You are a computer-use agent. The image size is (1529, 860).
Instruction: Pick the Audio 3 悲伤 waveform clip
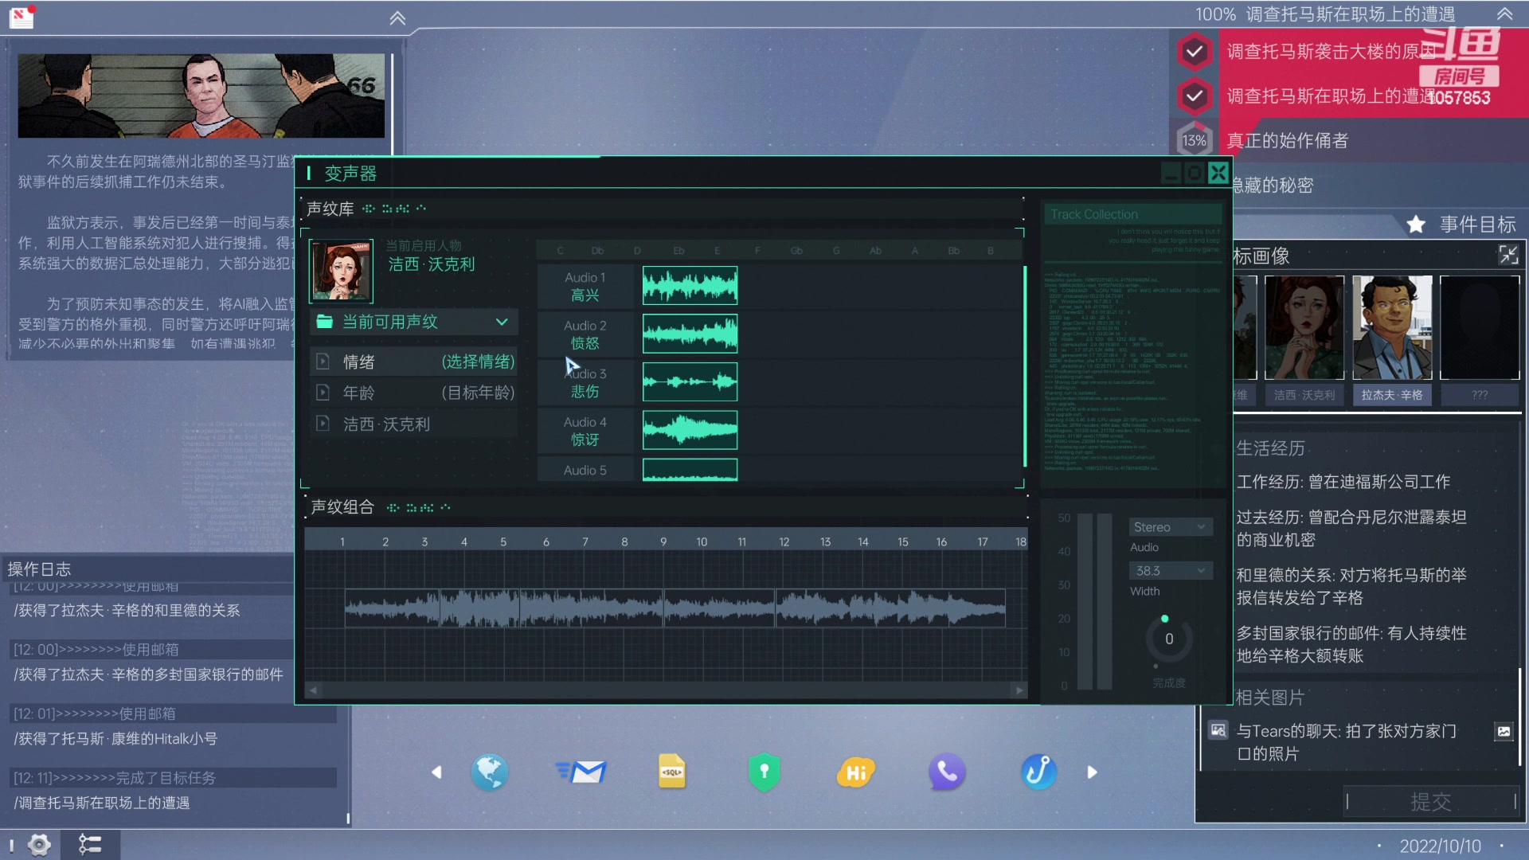pos(690,382)
